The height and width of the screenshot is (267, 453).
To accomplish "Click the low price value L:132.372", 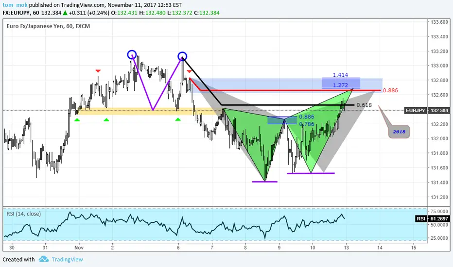I will coord(180,13).
